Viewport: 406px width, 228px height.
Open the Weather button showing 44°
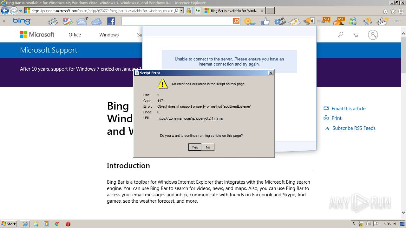pyautogui.click(x=82, y=21)
